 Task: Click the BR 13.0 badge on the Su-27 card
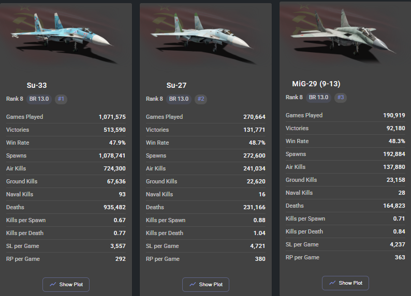pyautogui.click(x=179, y=99)
